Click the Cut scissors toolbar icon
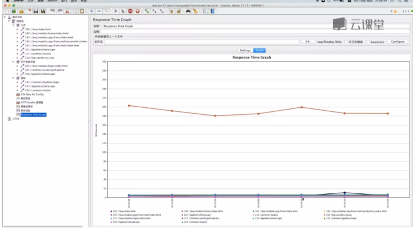This screenshot has width=413, height=228. 67,11
